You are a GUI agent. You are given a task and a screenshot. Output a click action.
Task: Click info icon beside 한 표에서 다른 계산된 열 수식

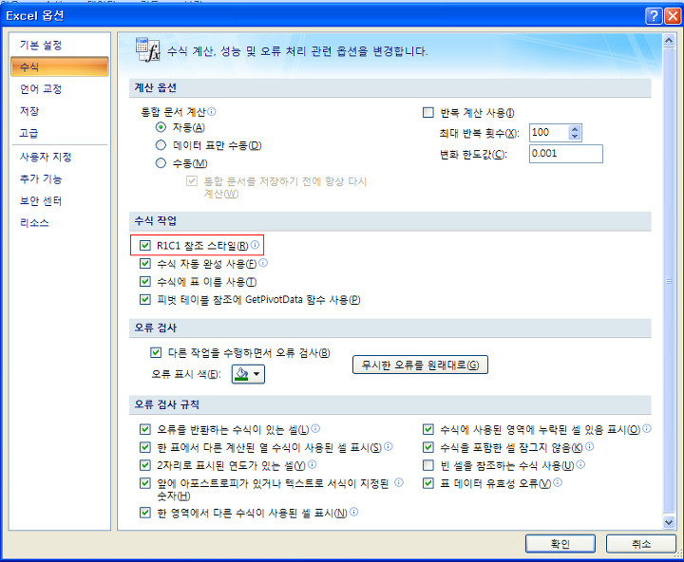[x=389, y=446]
